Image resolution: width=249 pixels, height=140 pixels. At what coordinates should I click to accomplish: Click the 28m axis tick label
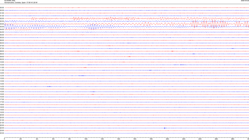click(x=232, y=139)
